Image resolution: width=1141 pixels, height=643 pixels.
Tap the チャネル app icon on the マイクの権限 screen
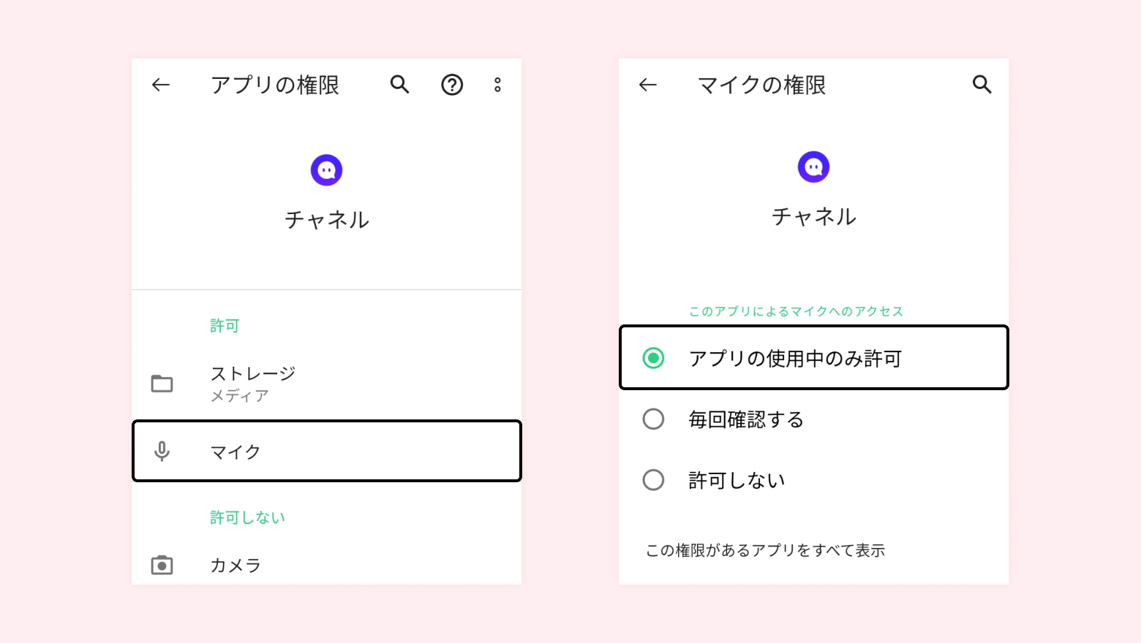coord(813,167)
